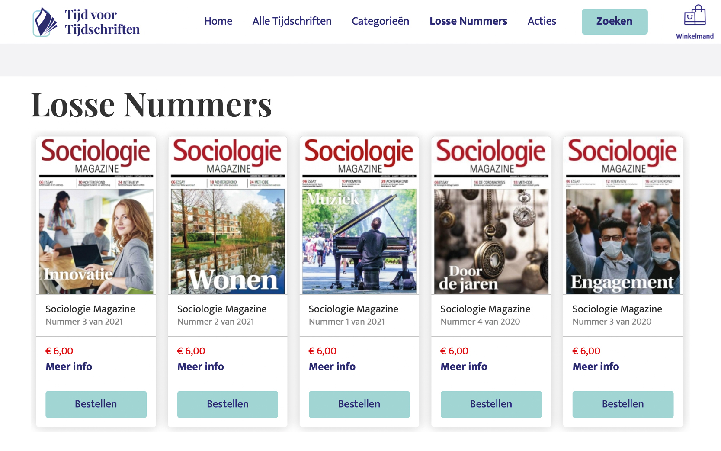Order Nummer 3 van 2021 via Bestellen
Image resolution: width=721 pixels, height=451 pixels.
click(x=96, y=404)
